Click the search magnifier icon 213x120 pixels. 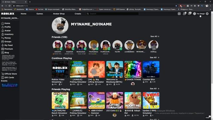point(88,14)
